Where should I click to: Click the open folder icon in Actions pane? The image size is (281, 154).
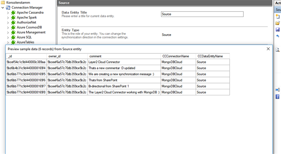[277, 23]
